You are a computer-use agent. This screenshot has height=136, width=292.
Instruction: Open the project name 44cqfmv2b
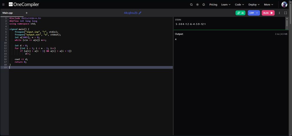click(131, 13)
